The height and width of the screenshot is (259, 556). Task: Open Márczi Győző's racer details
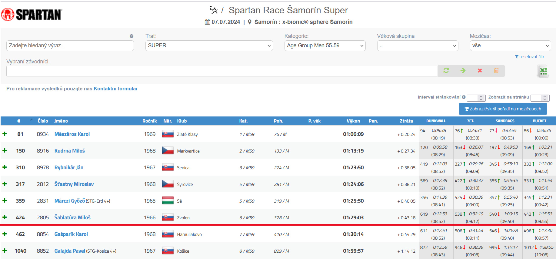[x=70, y=201]
